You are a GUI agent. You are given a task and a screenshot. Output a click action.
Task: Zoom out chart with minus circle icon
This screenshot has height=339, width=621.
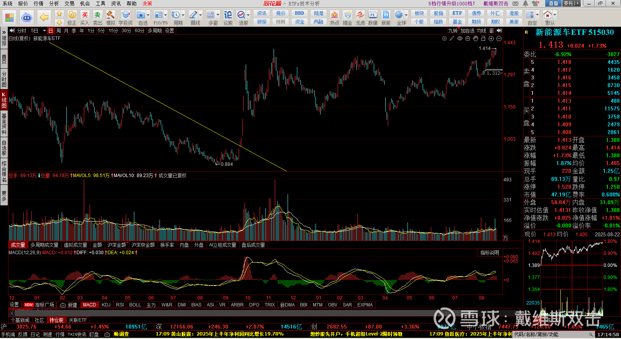click(x=499, y=38)
